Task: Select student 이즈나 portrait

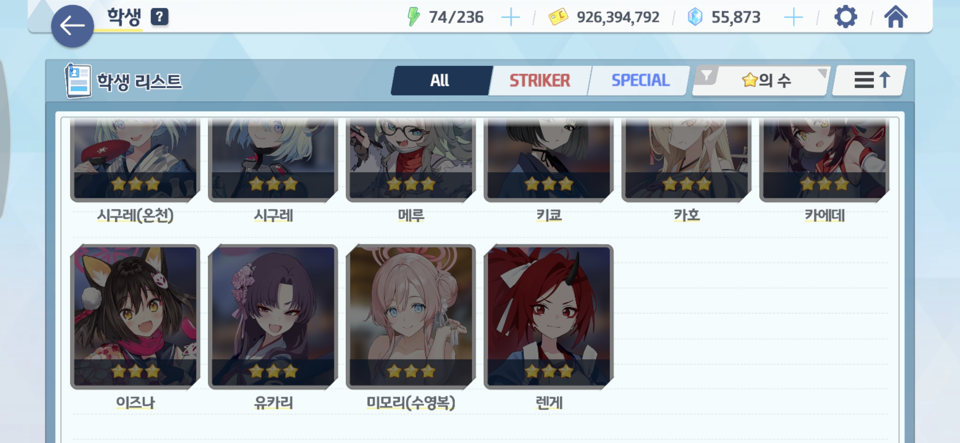Action: point(135,317)
